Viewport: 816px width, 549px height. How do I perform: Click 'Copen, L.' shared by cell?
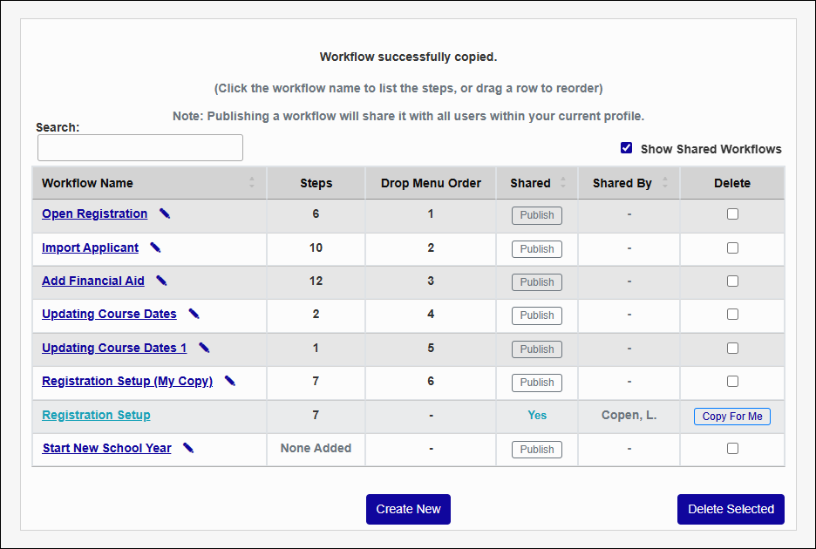click(x=629, y=416)
